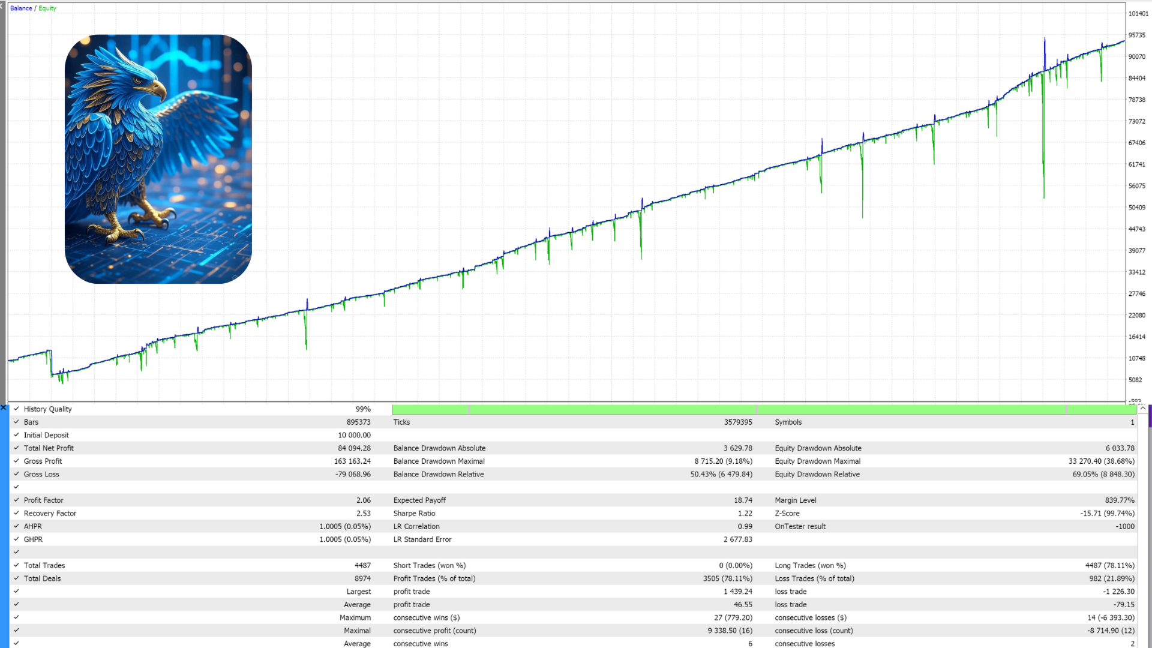This screenshot has height=648, width=1152.
Task: Click the Margin Level value 839.77%
Action: point(1120,500)
